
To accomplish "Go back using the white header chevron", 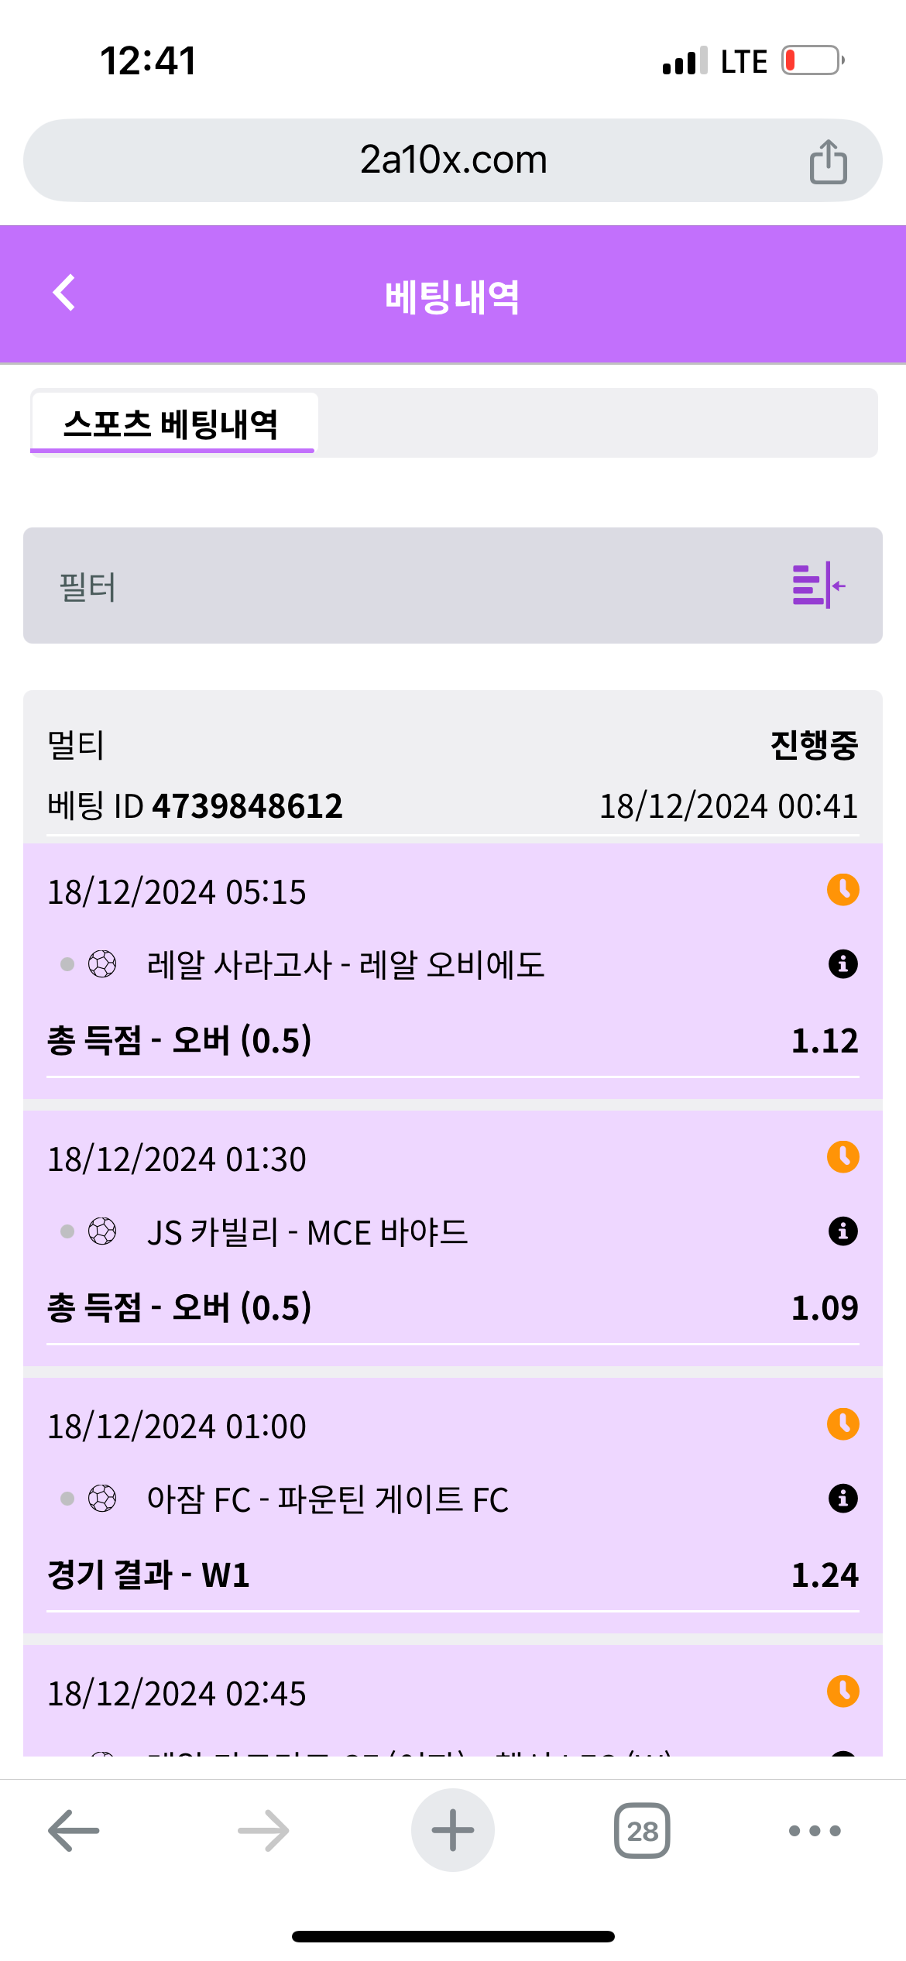I will coord(64,293).
